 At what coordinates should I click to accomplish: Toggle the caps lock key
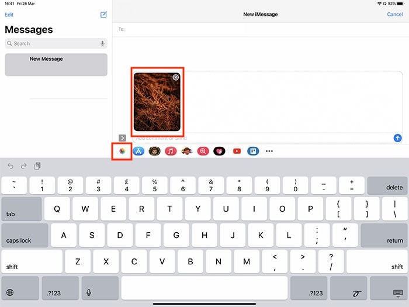click(x=25, y=235)
